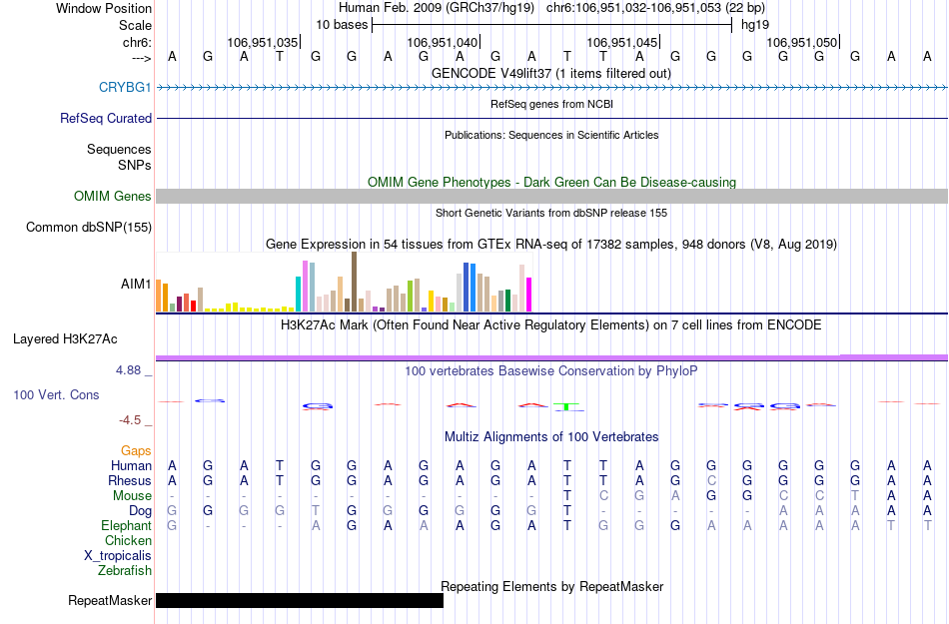
Task: Click the sequence direction arrow --->
Action: pos(141,58)
